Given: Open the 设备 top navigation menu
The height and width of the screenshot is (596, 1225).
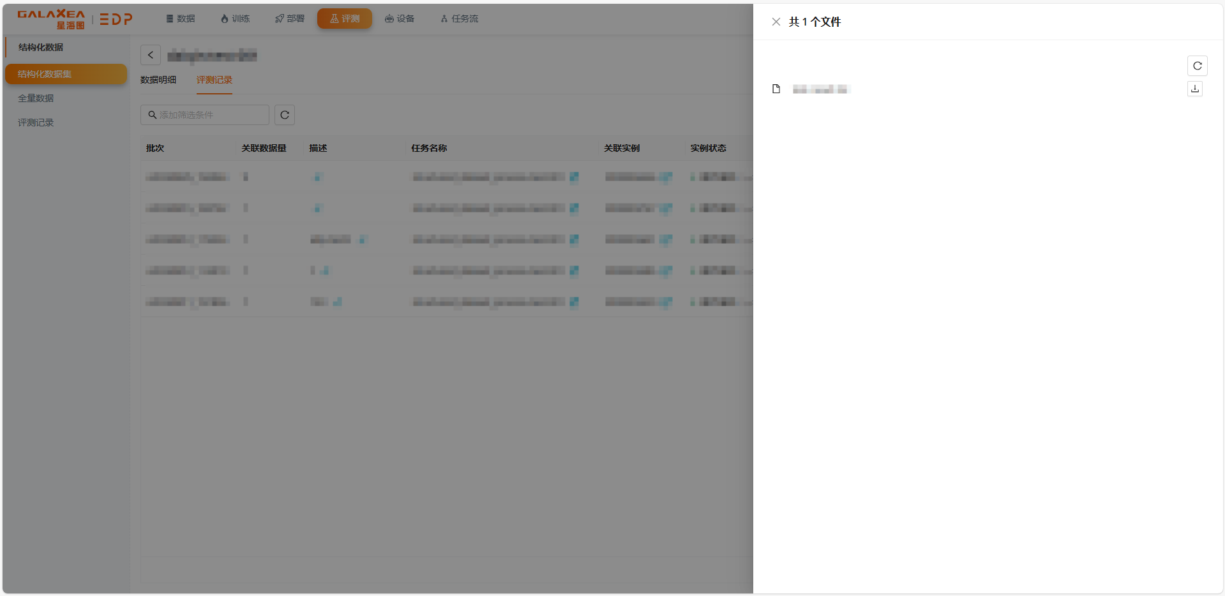Looking at the screenshot, I should point(400,19).
